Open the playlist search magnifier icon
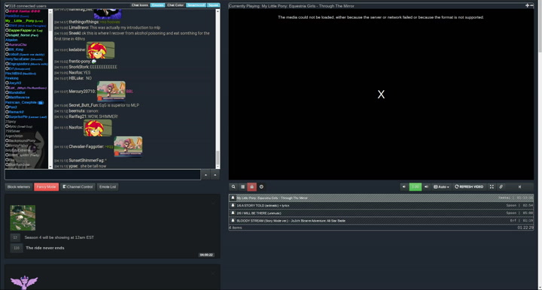The height and width of the screenshot is (290, 542). 233,187
